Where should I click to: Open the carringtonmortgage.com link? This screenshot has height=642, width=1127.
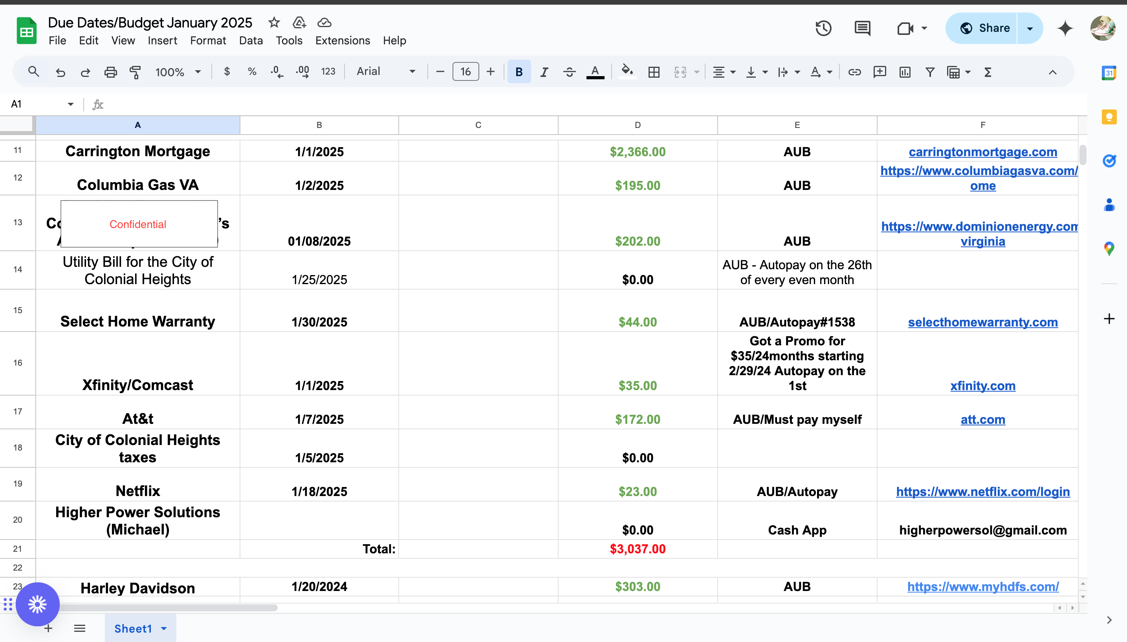coord(983,152)
